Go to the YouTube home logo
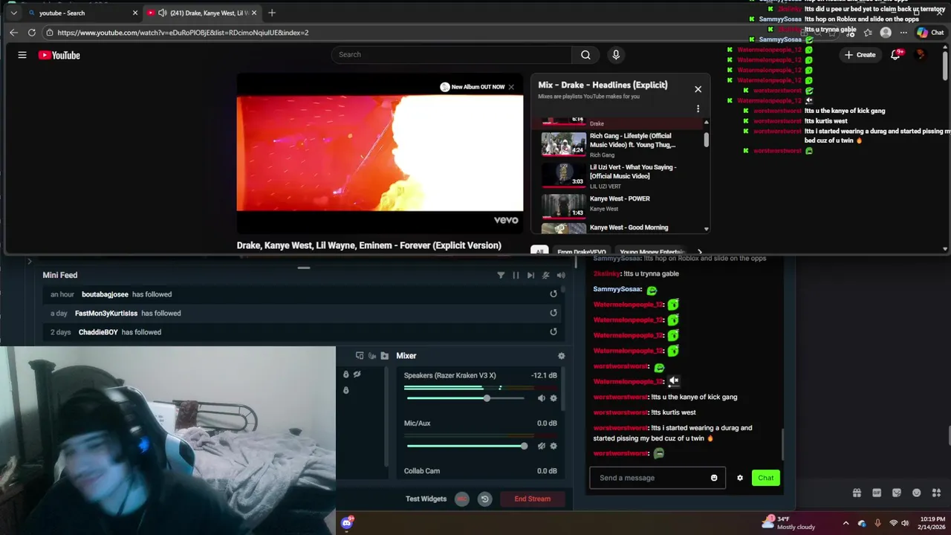This screenshot has width=951, height=535. coord(59,55)
